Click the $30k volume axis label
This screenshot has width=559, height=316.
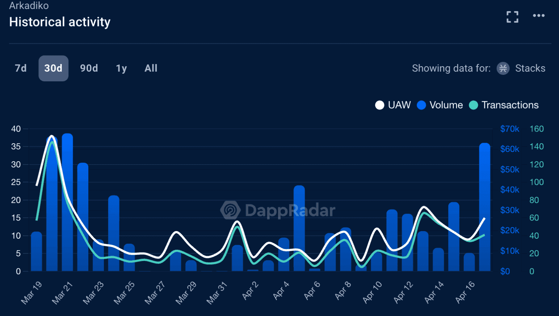[x=510, y=210]
